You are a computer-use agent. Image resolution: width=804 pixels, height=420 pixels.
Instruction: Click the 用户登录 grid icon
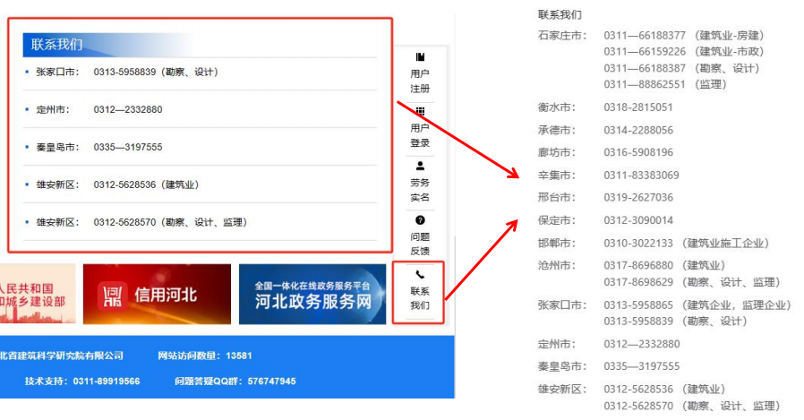420,111
